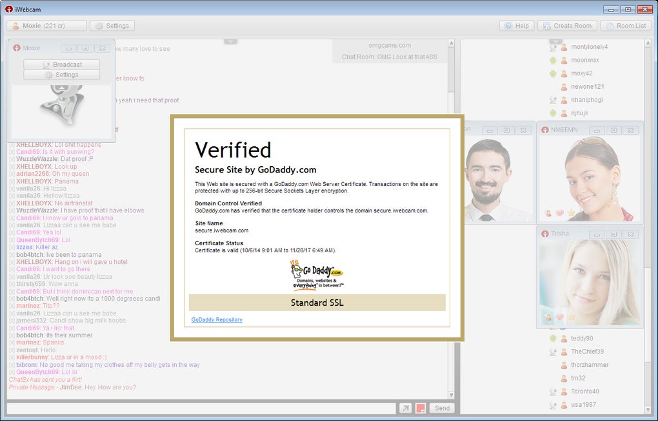Open the text color picker beside Send
This screenshot has width=658, height=421.
(421, 408)
